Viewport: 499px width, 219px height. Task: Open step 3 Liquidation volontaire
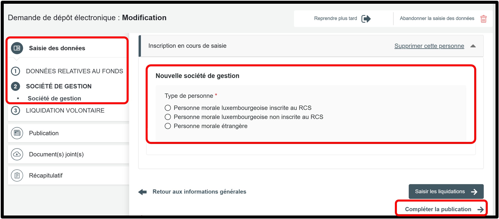(x=65, y=110)
